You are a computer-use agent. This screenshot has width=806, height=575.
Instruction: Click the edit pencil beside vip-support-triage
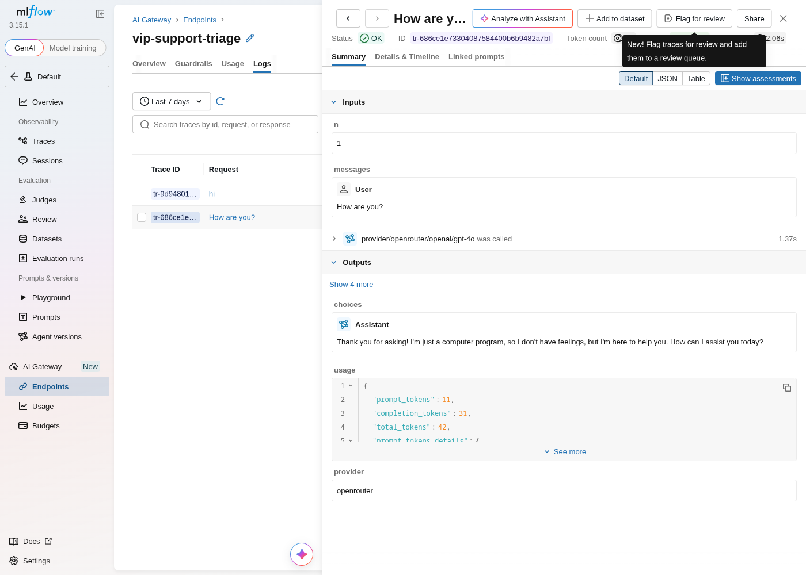[250, 38]
